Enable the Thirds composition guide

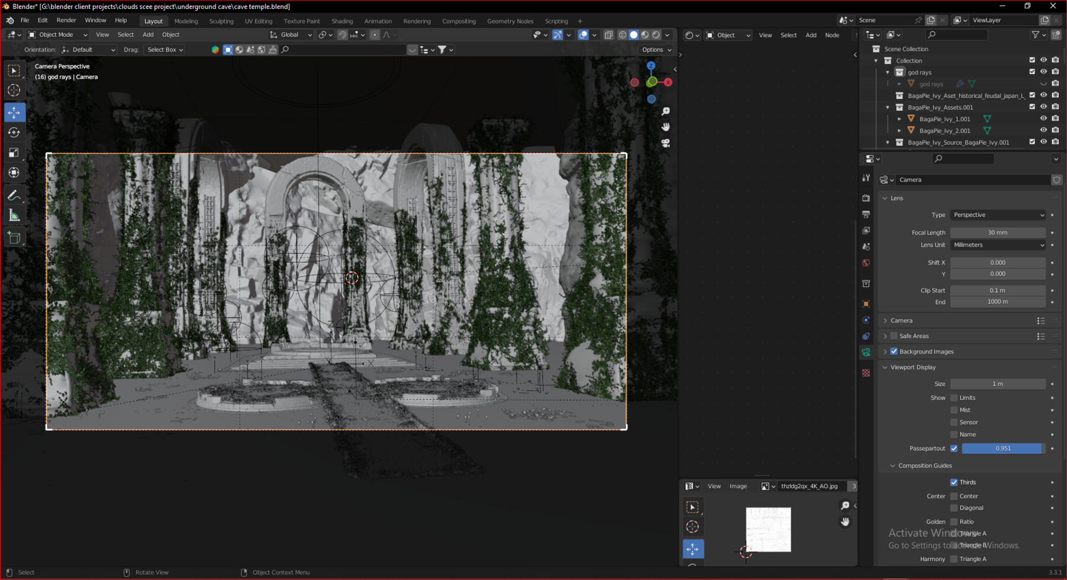point(954,482)
